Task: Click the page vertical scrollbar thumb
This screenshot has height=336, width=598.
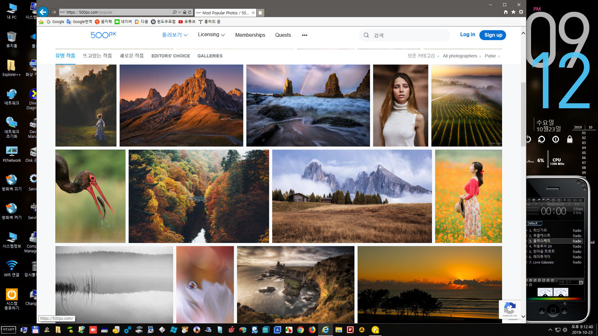Action: pyautogui.click(x=523, y=114)
